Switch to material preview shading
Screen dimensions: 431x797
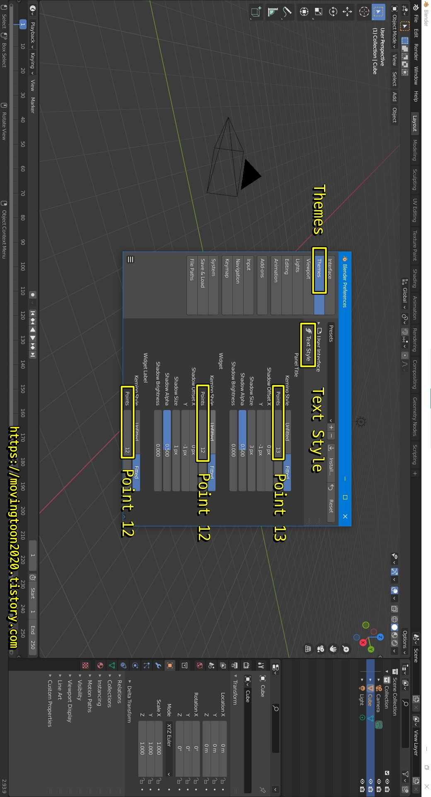[x=395, y=635]
